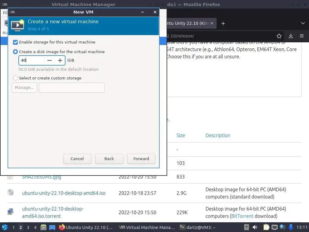Viewport: 309px width, 232px height.
Task: Click Cancel in the New VM dialog
Action: pos(77,159)
